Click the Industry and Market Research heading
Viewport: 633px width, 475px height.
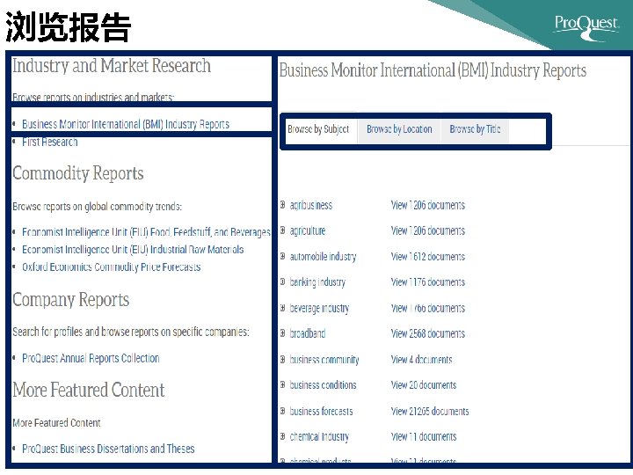(x=112, y=66)
